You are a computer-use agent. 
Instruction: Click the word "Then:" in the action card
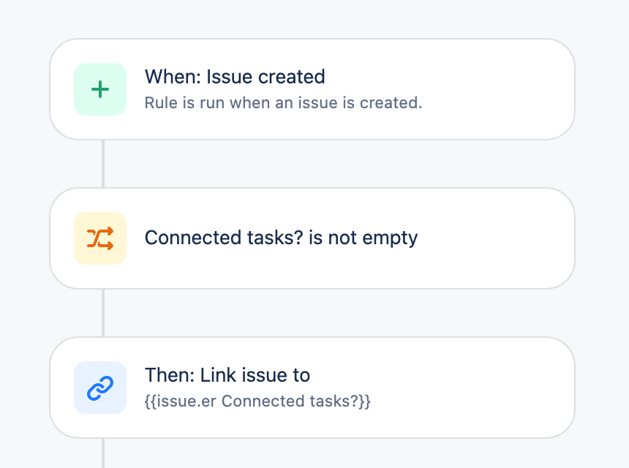170,375
